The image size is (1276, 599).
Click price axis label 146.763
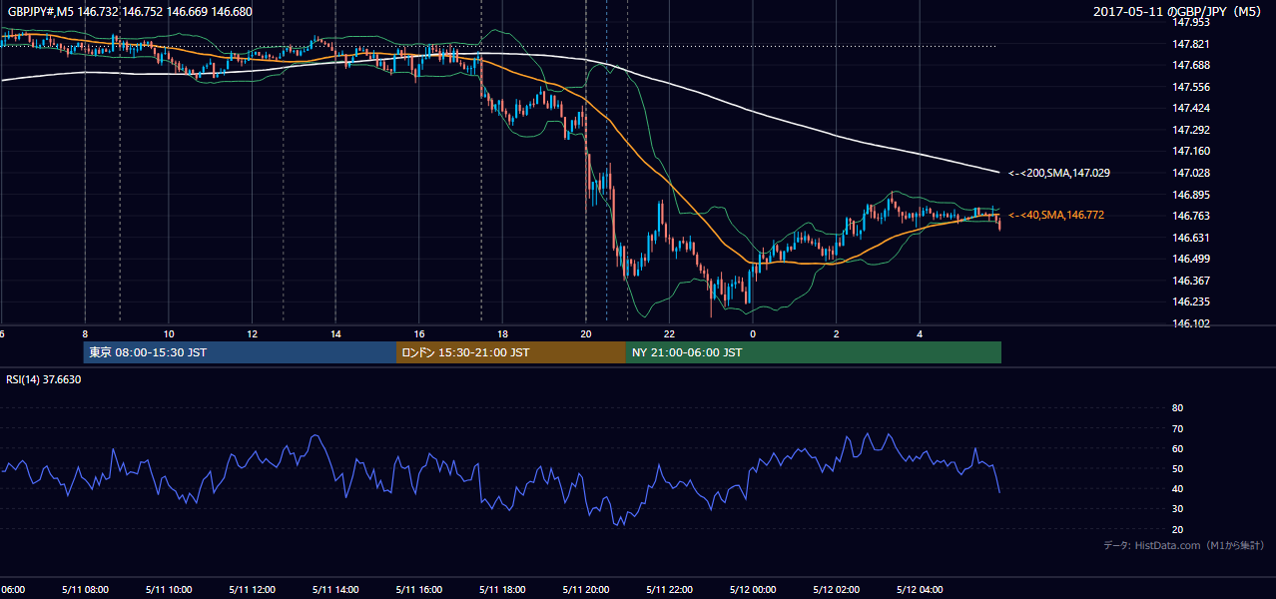[1191, 216]
